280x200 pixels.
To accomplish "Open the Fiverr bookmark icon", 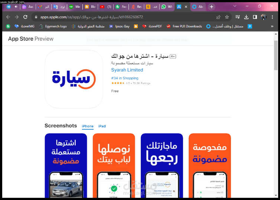I will coord(8,26).
